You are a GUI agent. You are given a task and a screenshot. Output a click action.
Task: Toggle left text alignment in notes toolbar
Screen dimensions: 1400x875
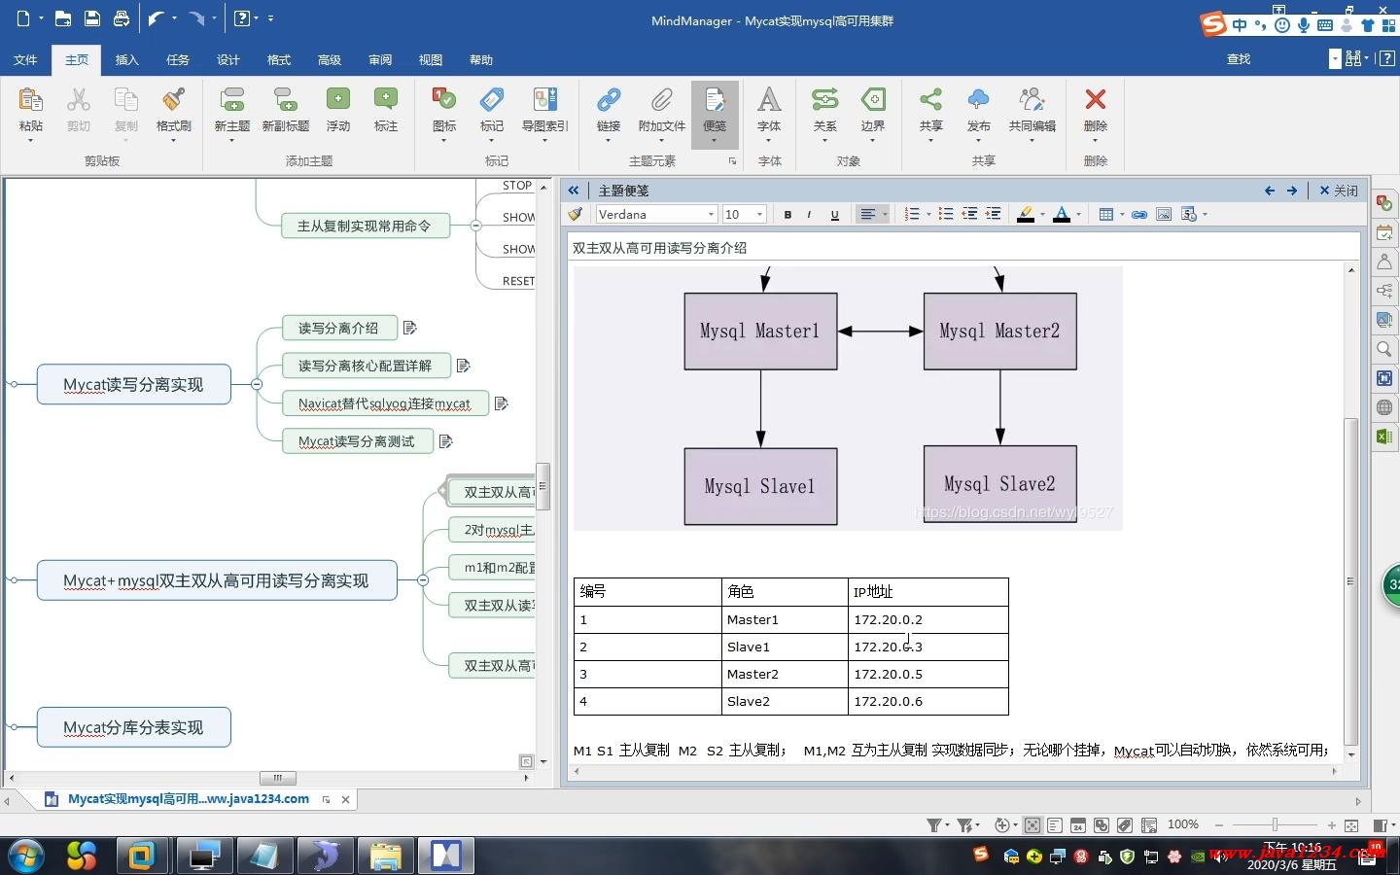coord(868,214)
